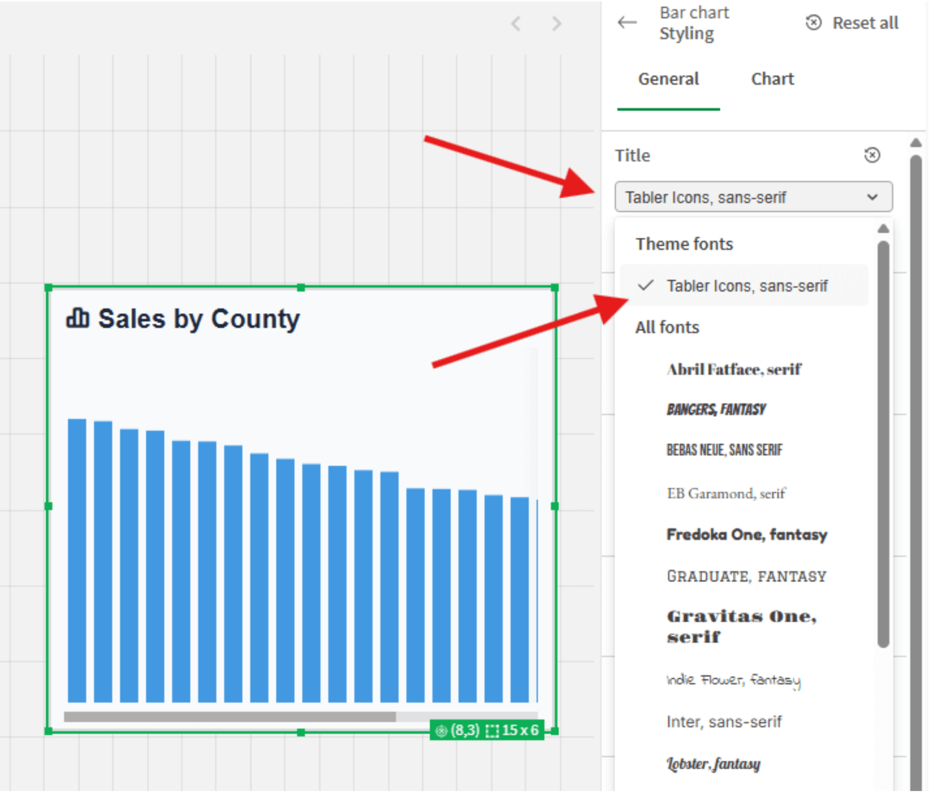Choose EB Garamond, serif font
The image size is (932, 799).
tap(726, 494)
